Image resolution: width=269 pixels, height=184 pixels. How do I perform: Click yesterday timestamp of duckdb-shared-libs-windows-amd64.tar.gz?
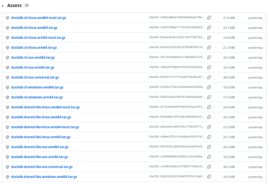click(255, 177)
